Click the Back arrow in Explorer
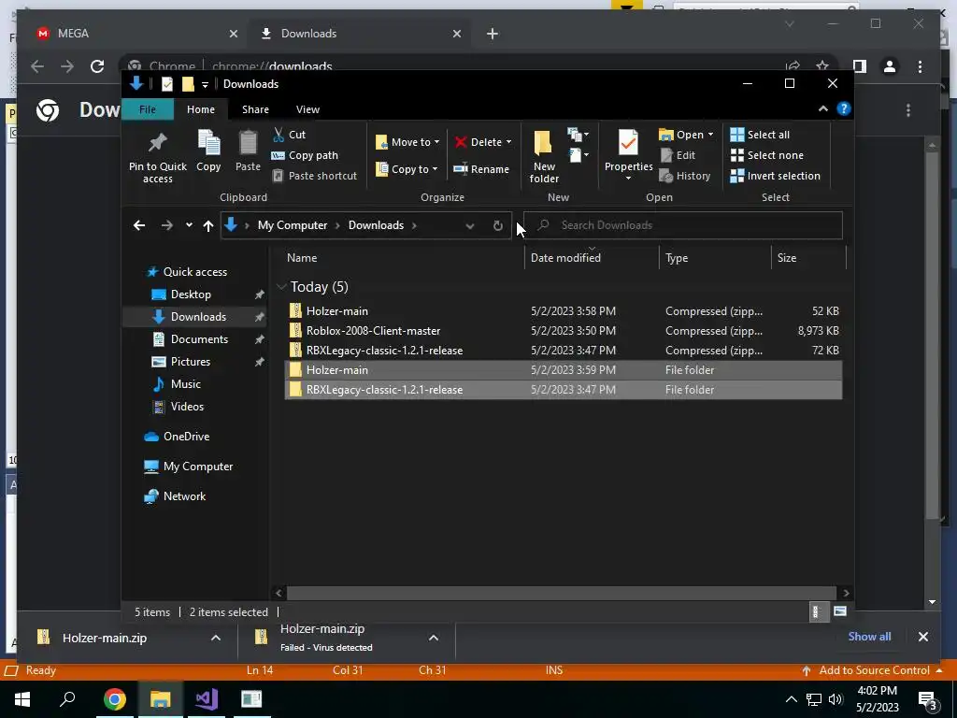Image resolution: width=957 pixels, height=718 pixels. point(139,225)
